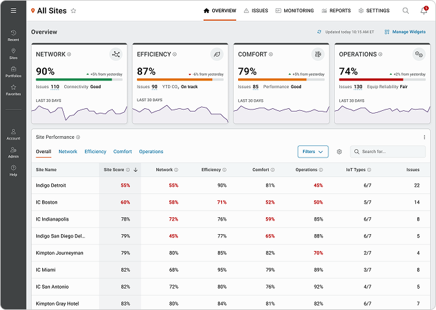Expand the Filters dropdown
Viewport: 436px width, 310px height.
click(313, 152)
